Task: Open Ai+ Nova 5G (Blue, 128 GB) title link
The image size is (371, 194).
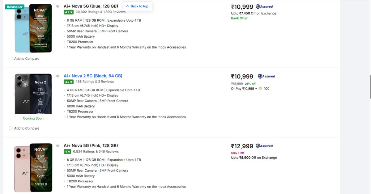Action: [x=91, y=6]
